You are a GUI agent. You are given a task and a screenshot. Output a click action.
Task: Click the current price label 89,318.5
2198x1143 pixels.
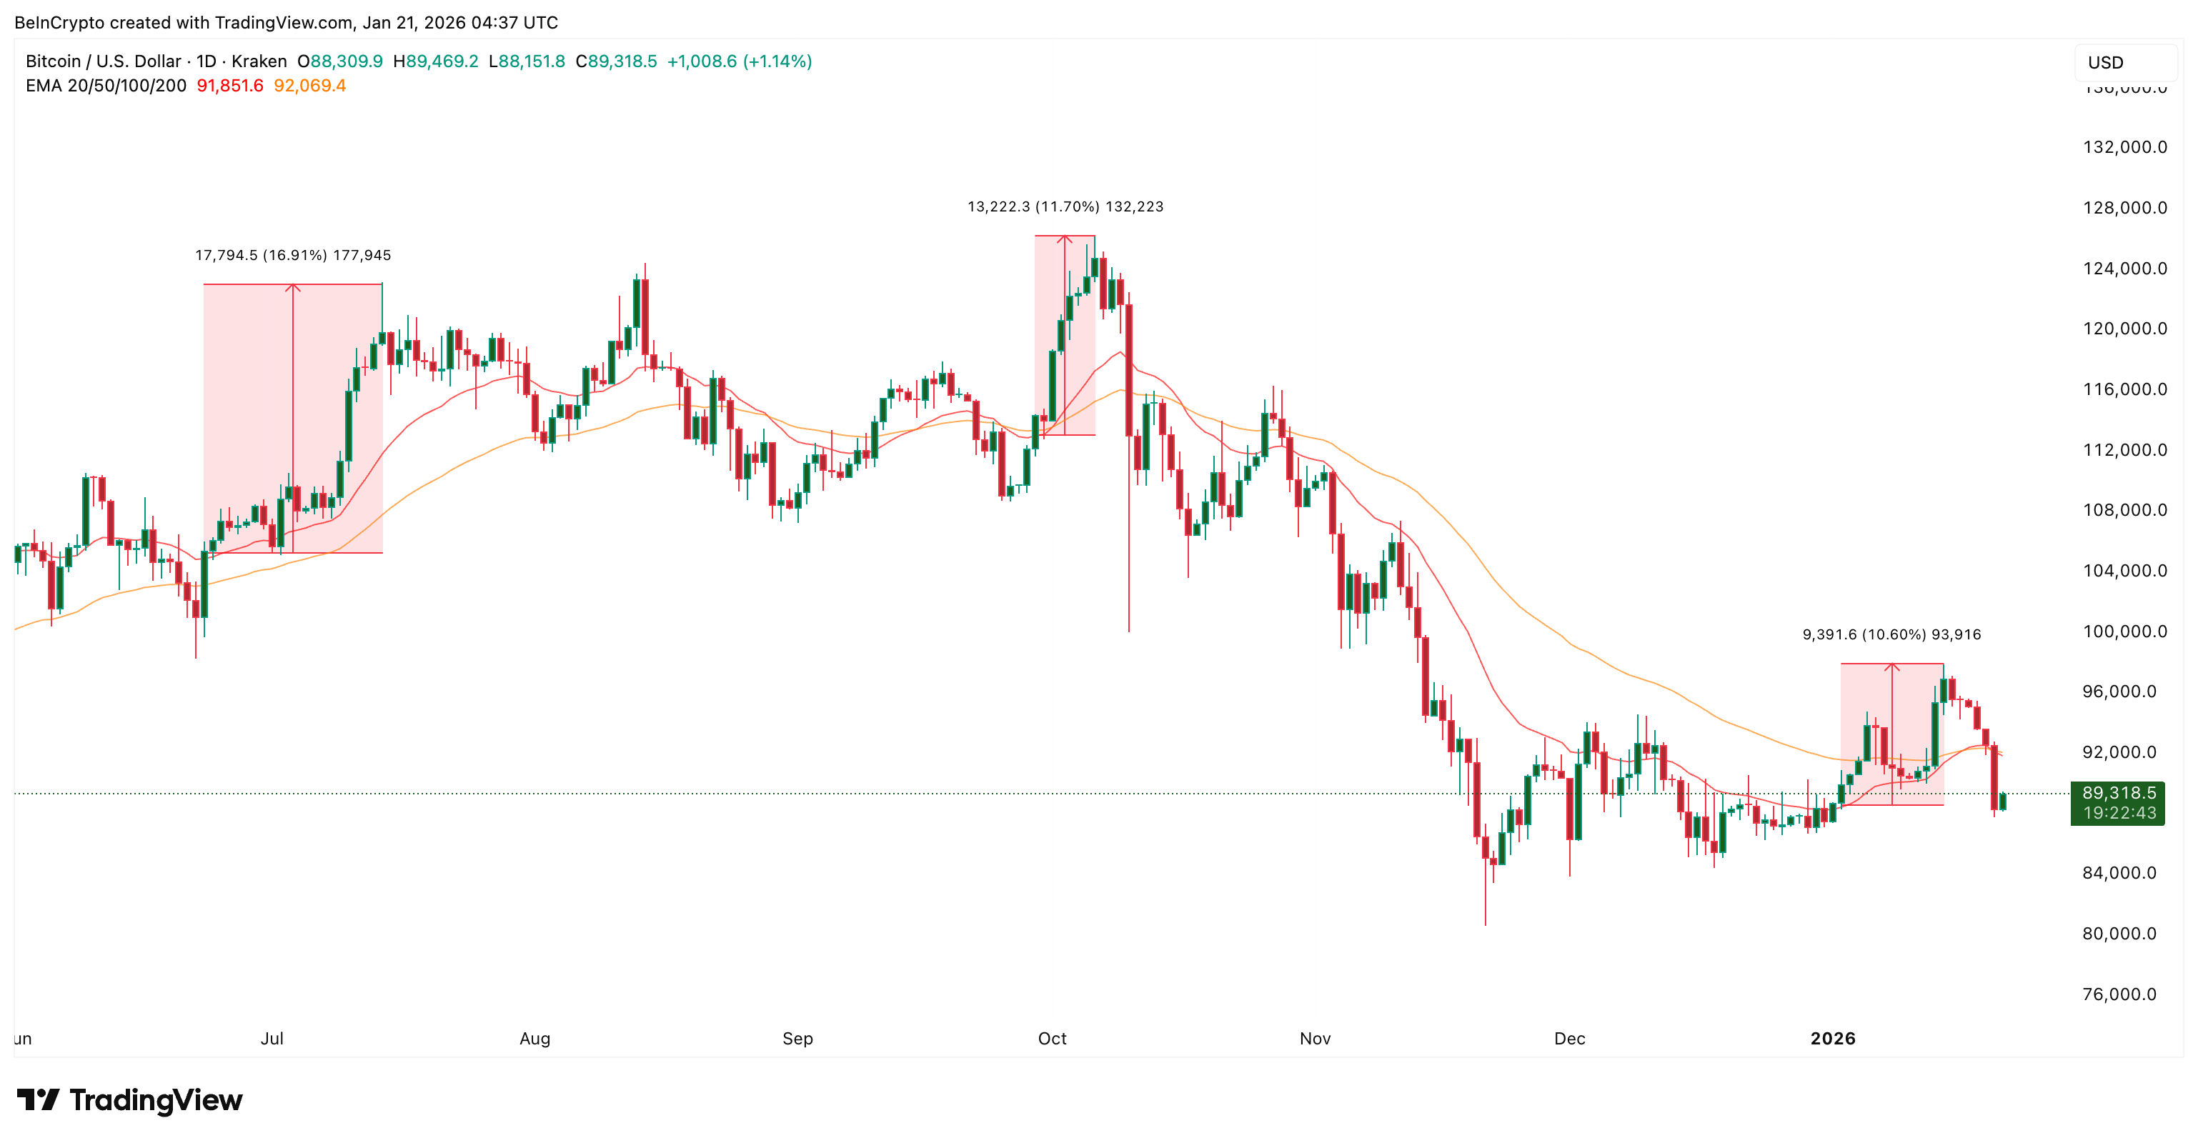[x=2119, y=792]
